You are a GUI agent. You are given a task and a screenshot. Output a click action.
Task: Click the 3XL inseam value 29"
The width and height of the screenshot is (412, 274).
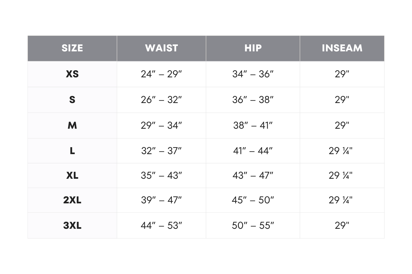coord(342,226)
